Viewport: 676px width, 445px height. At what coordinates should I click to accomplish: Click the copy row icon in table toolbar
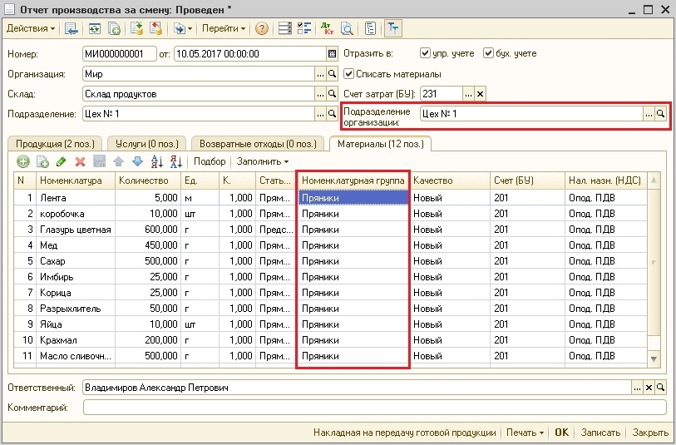tap(42, 161)
